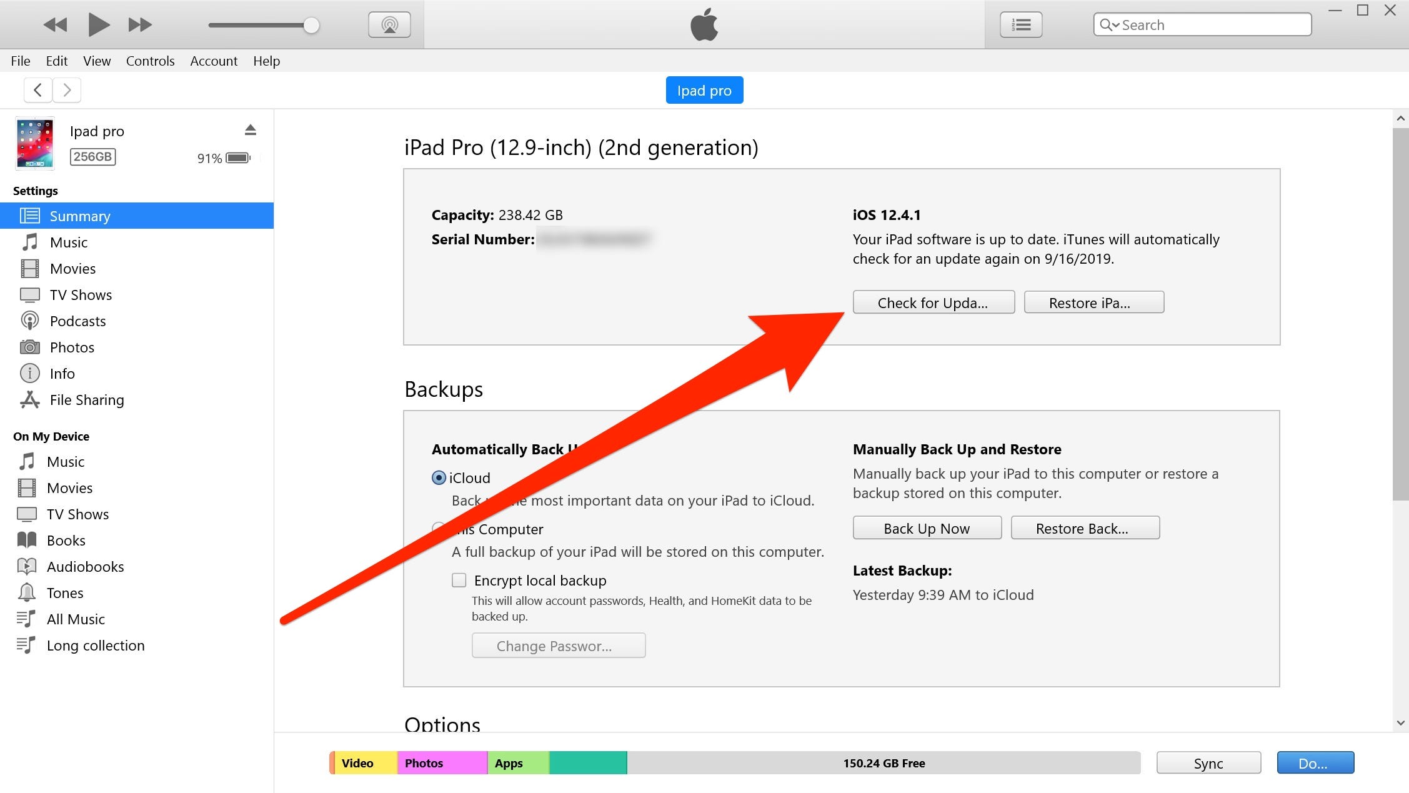Click the scrollbar down arrow
The image size is (1409, 793).
click(1400, 723)
